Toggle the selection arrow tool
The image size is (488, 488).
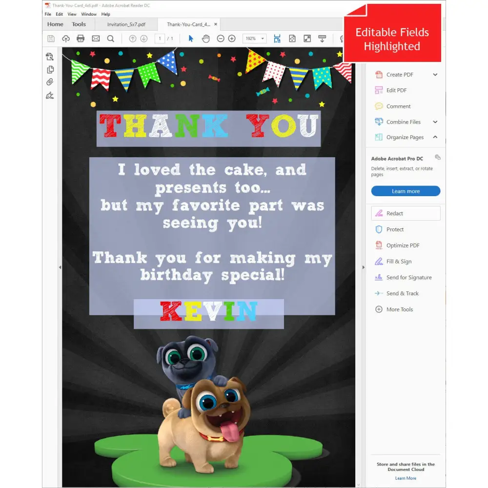[x=191, y=38]
